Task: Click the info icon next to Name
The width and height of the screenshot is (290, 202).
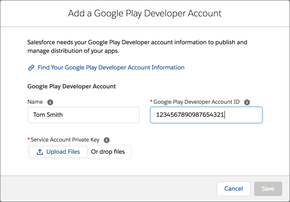Action: 50,102
